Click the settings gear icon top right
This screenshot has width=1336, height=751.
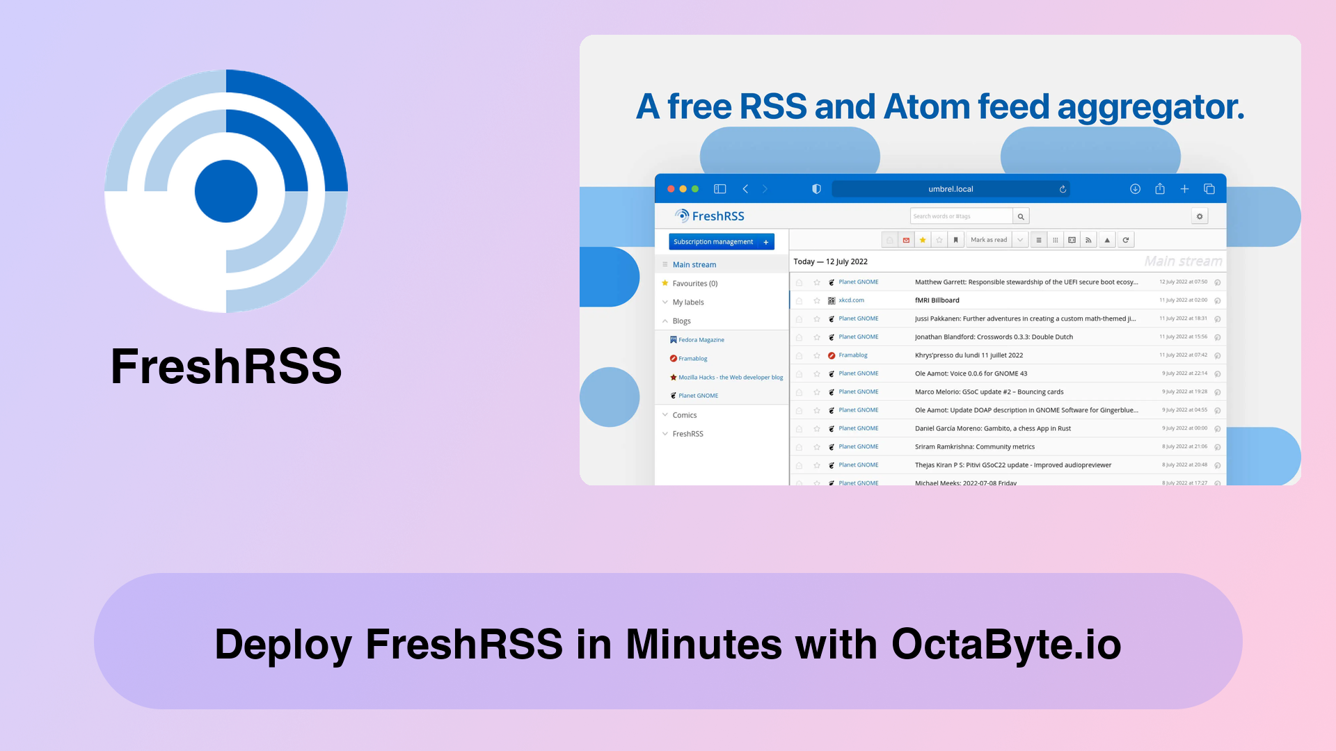click(1200, 216)
